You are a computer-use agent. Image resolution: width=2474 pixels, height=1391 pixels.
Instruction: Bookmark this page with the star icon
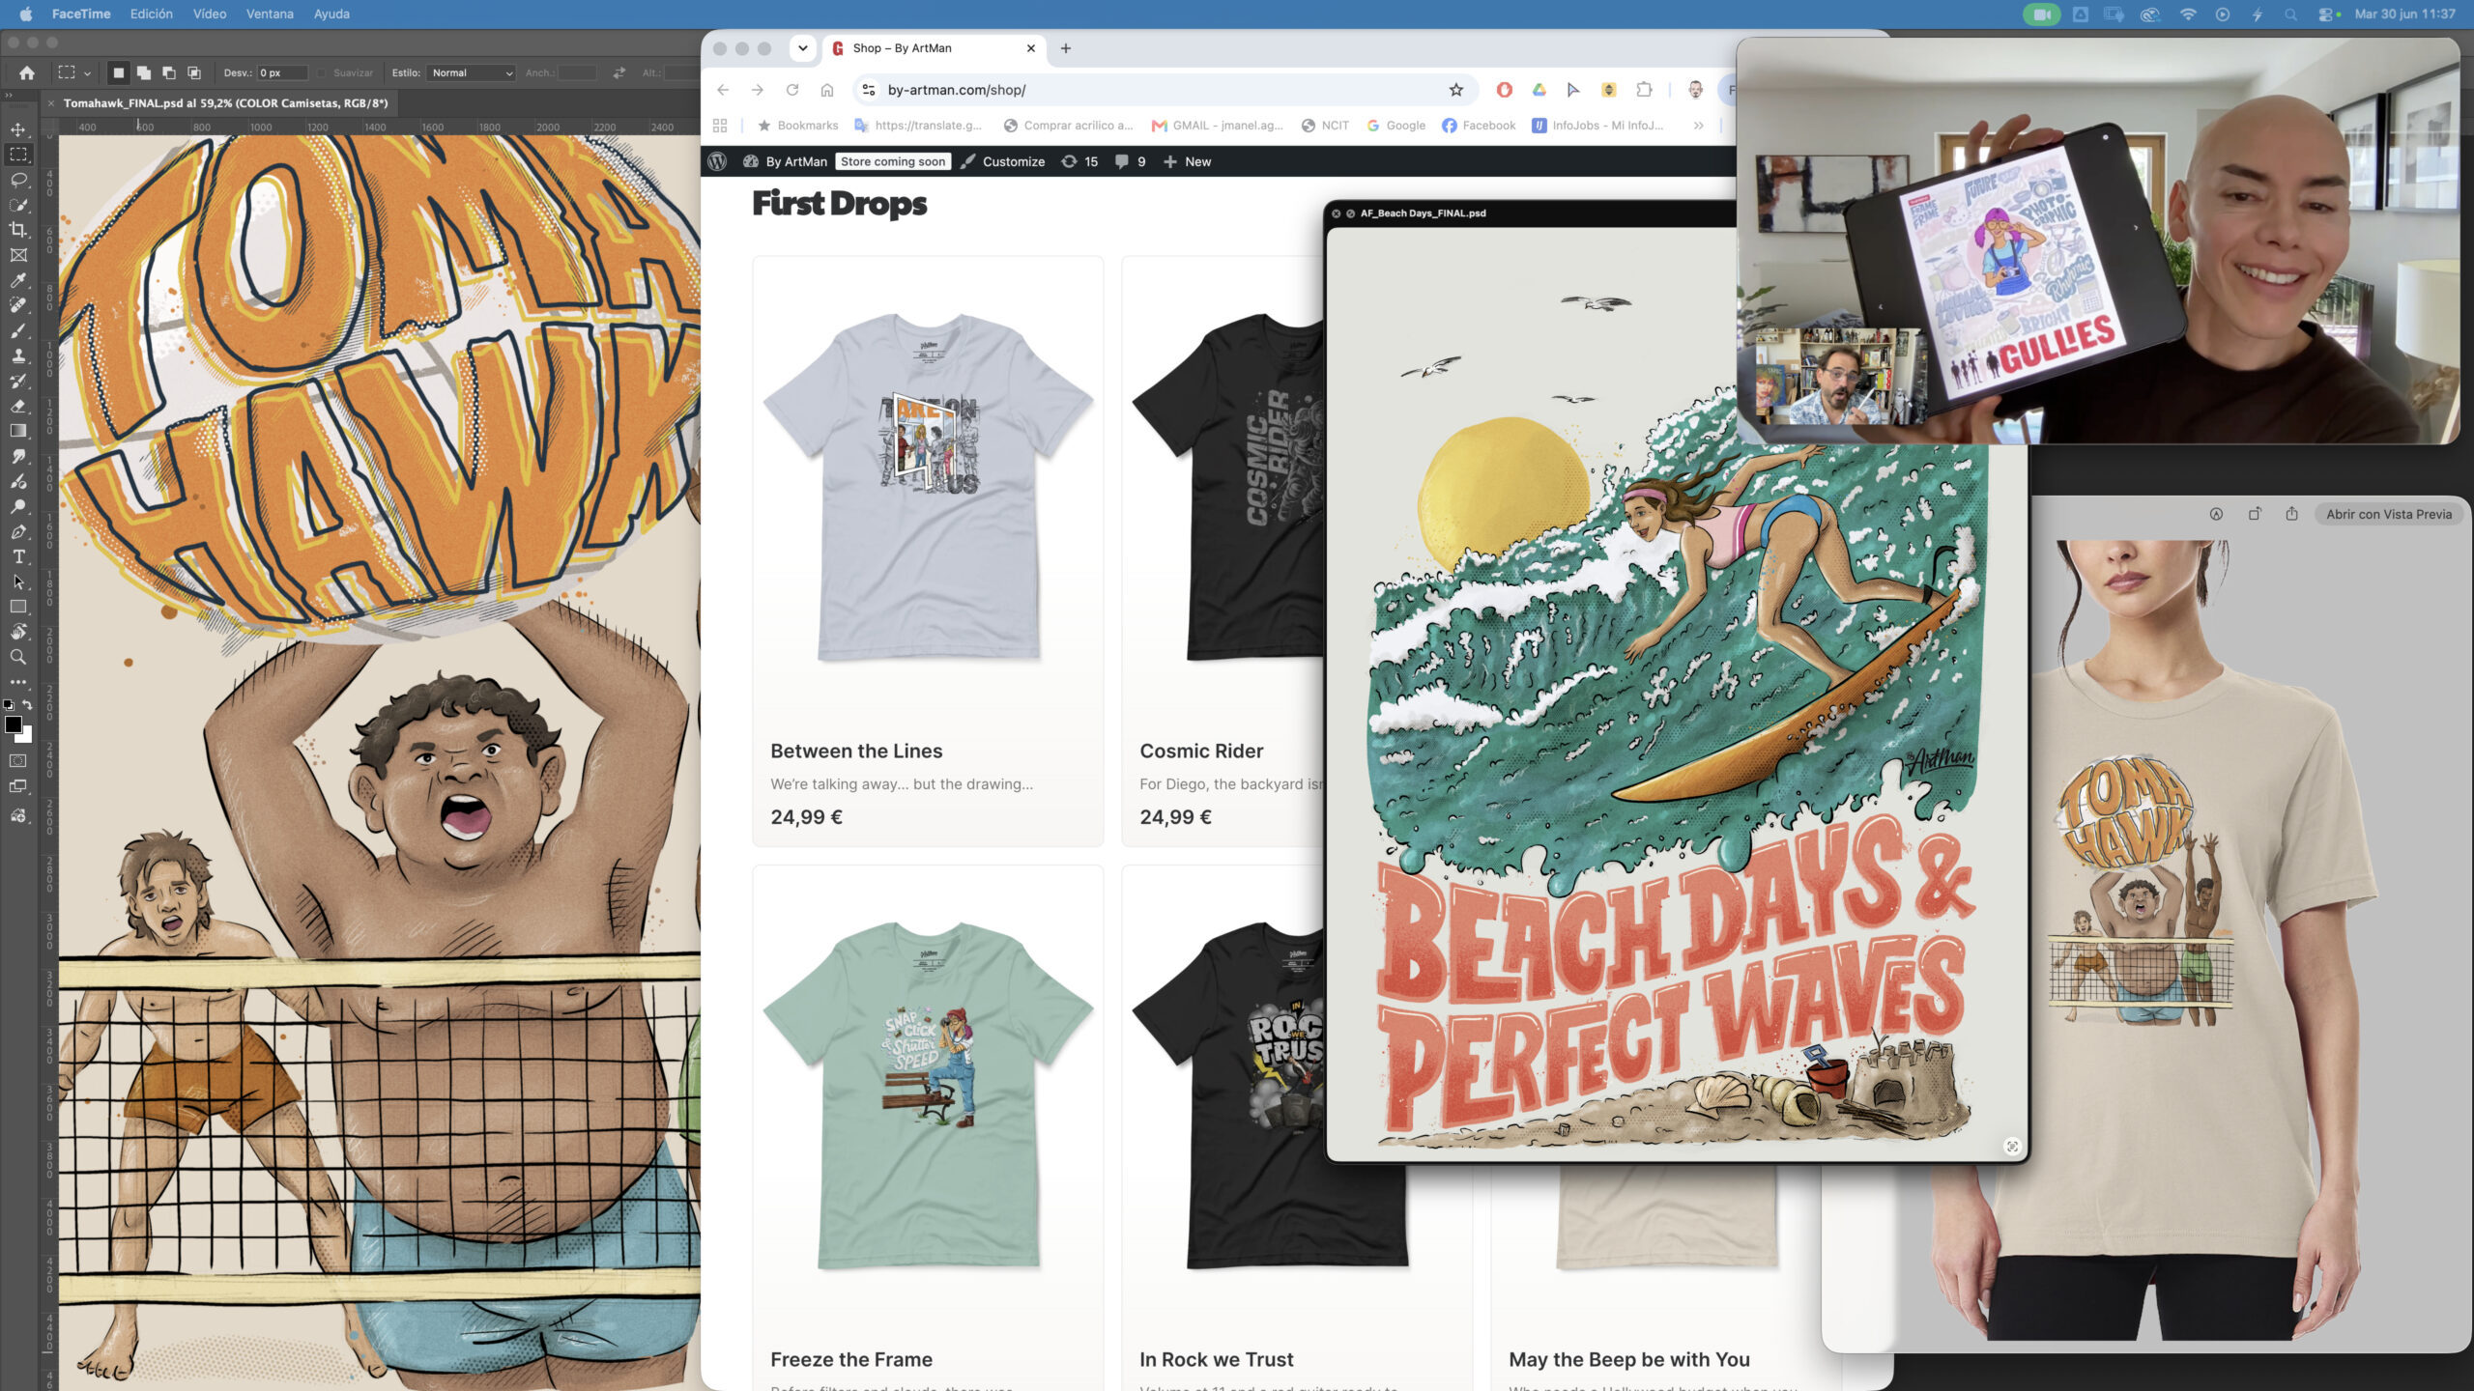tap(1456, 90)
